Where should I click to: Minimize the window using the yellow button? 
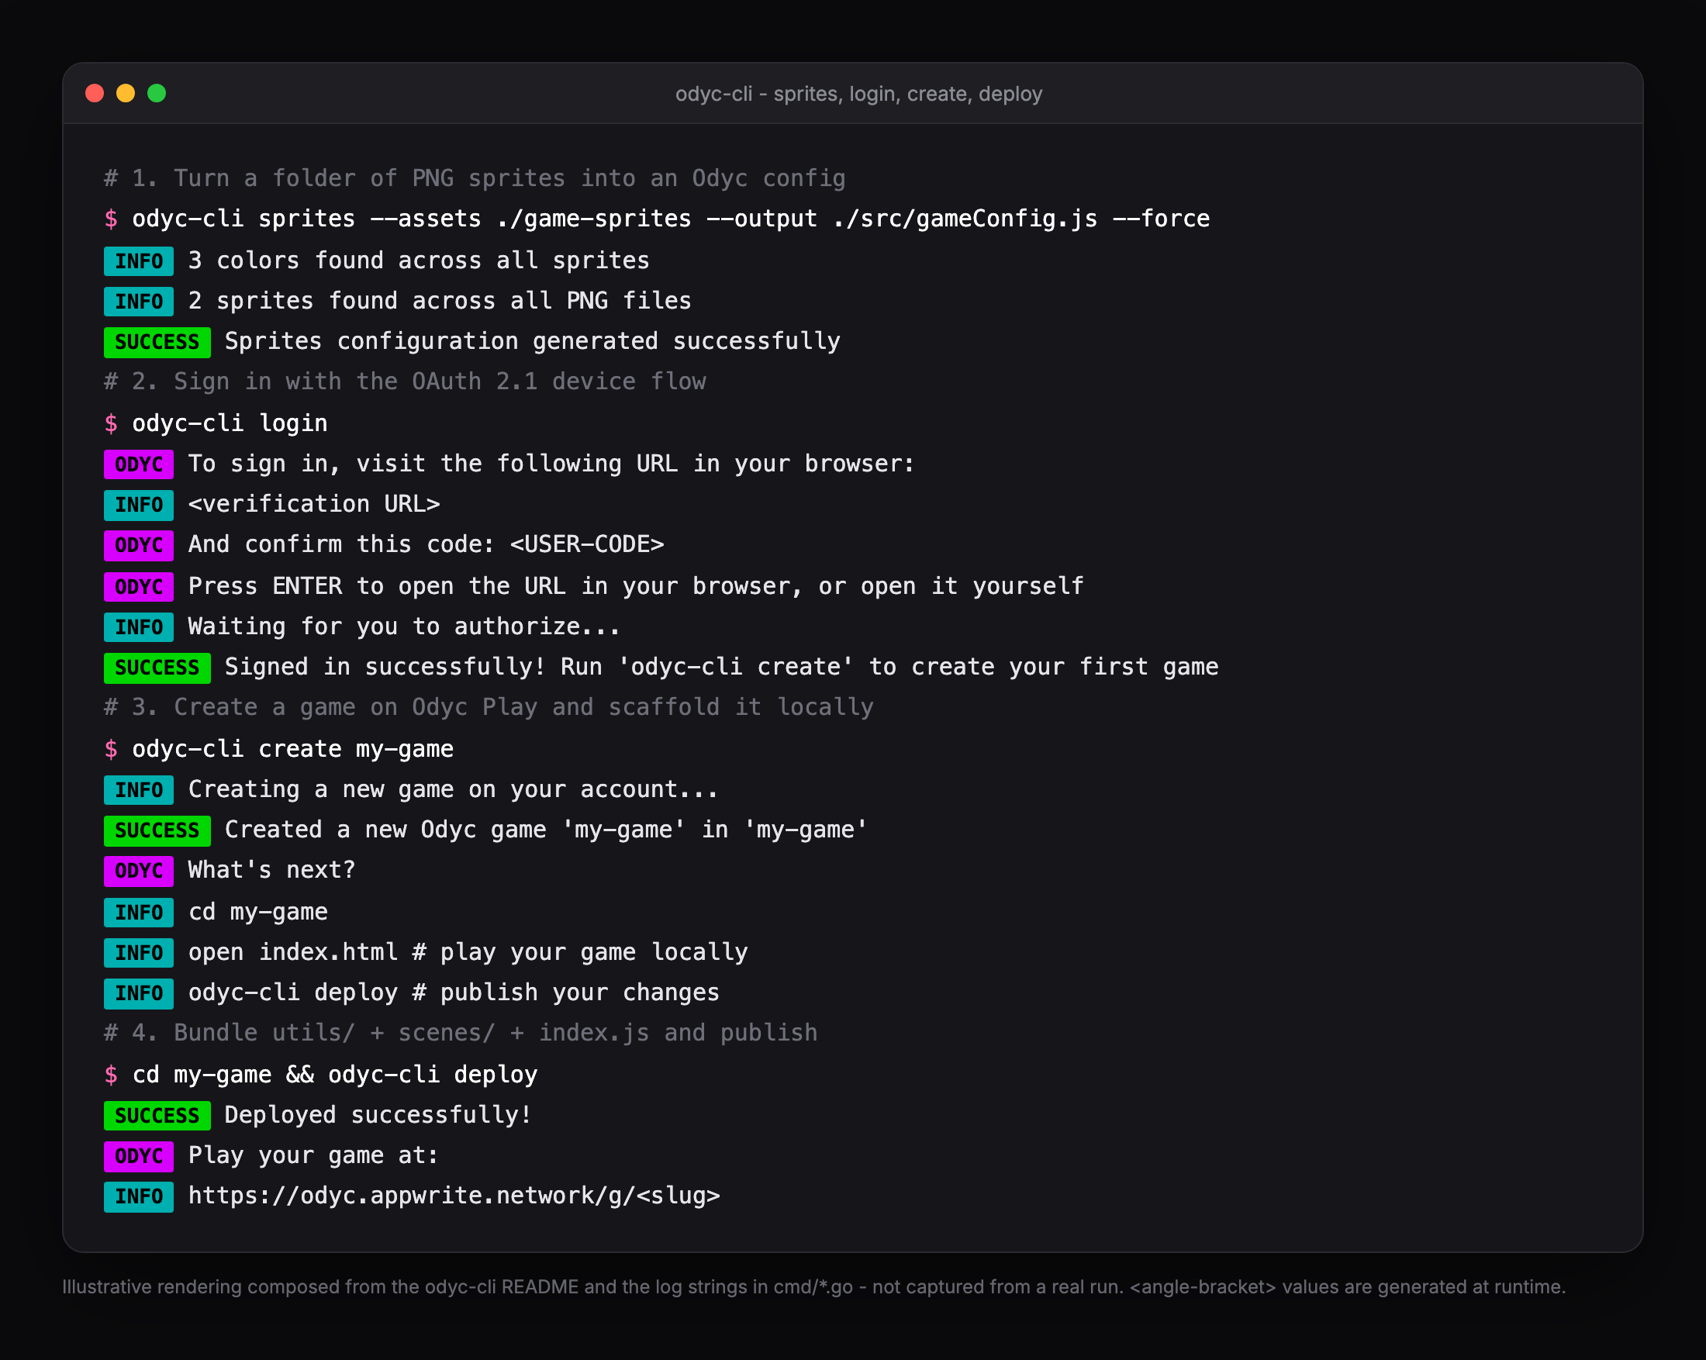[x=126, y=93]
